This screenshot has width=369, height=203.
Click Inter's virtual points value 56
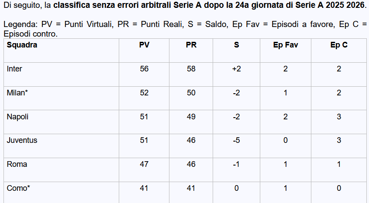144,69
